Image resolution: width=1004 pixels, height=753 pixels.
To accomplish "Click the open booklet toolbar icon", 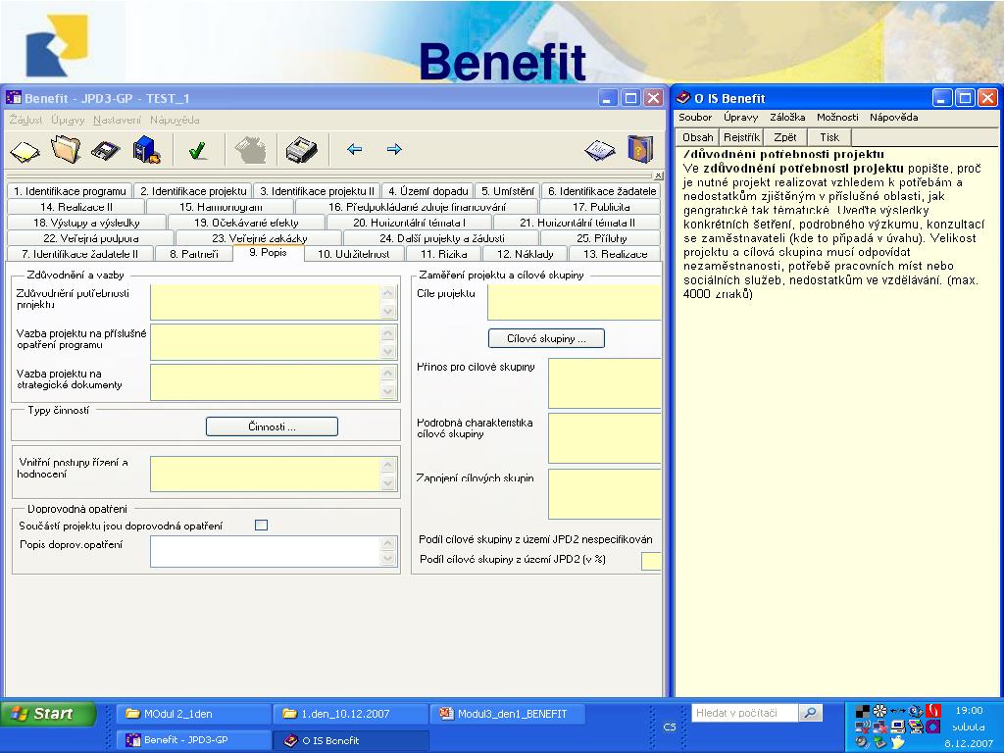I will (600, 150).
